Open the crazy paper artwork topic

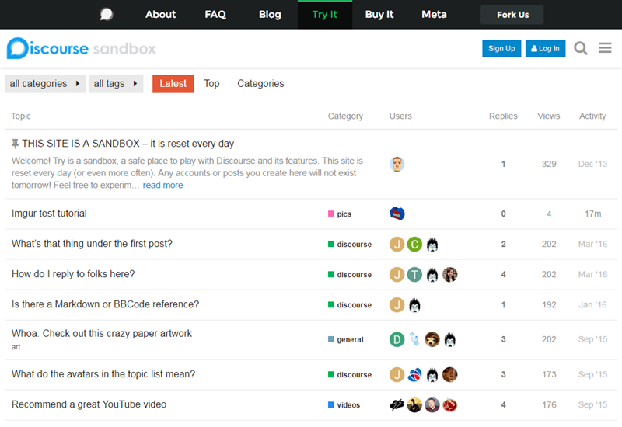click(x=102, y=334)
